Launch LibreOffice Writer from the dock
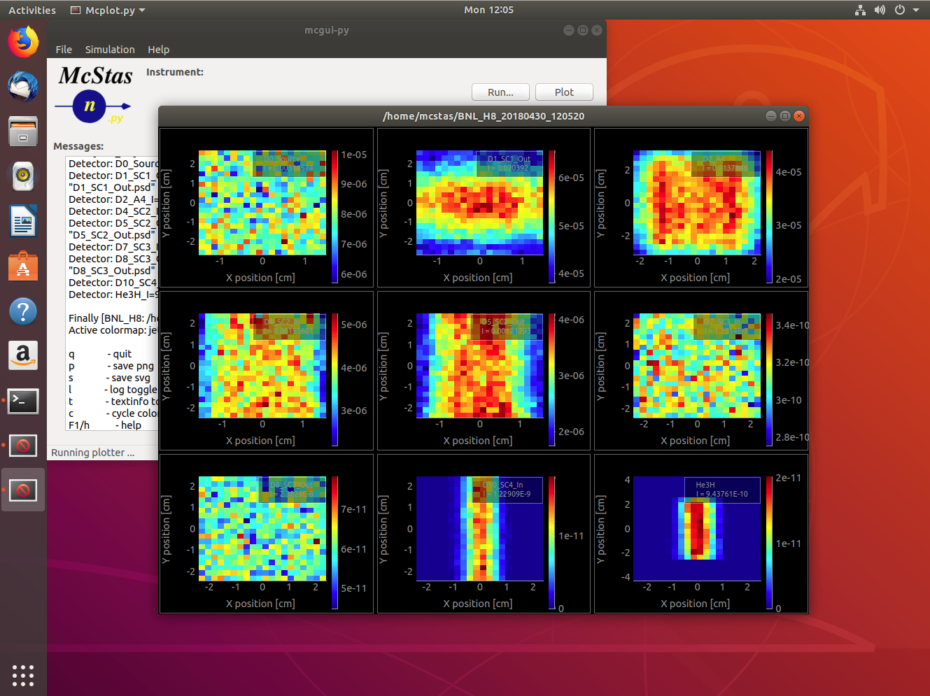 tap(23, 221)
